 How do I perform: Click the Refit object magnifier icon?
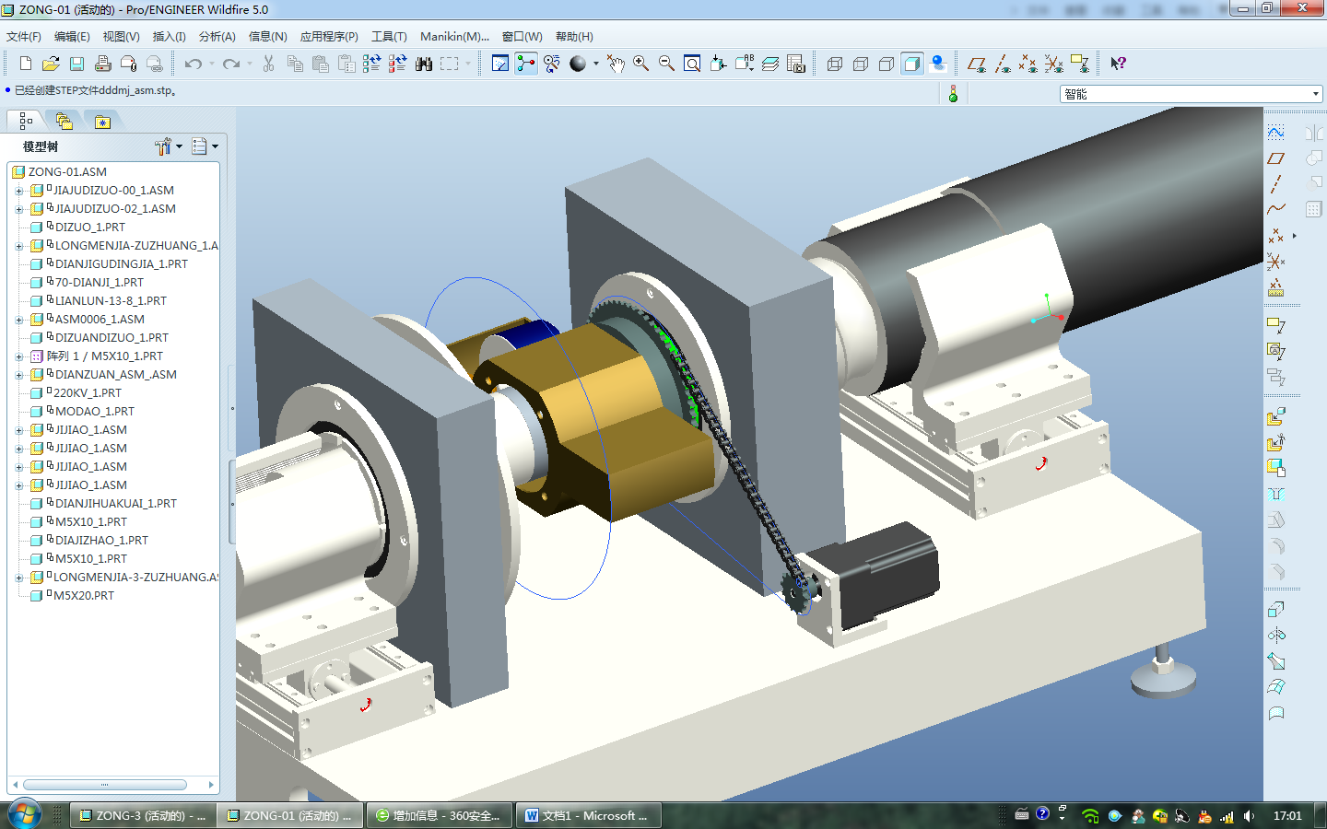pyautogui.click(x=694, y=64)
